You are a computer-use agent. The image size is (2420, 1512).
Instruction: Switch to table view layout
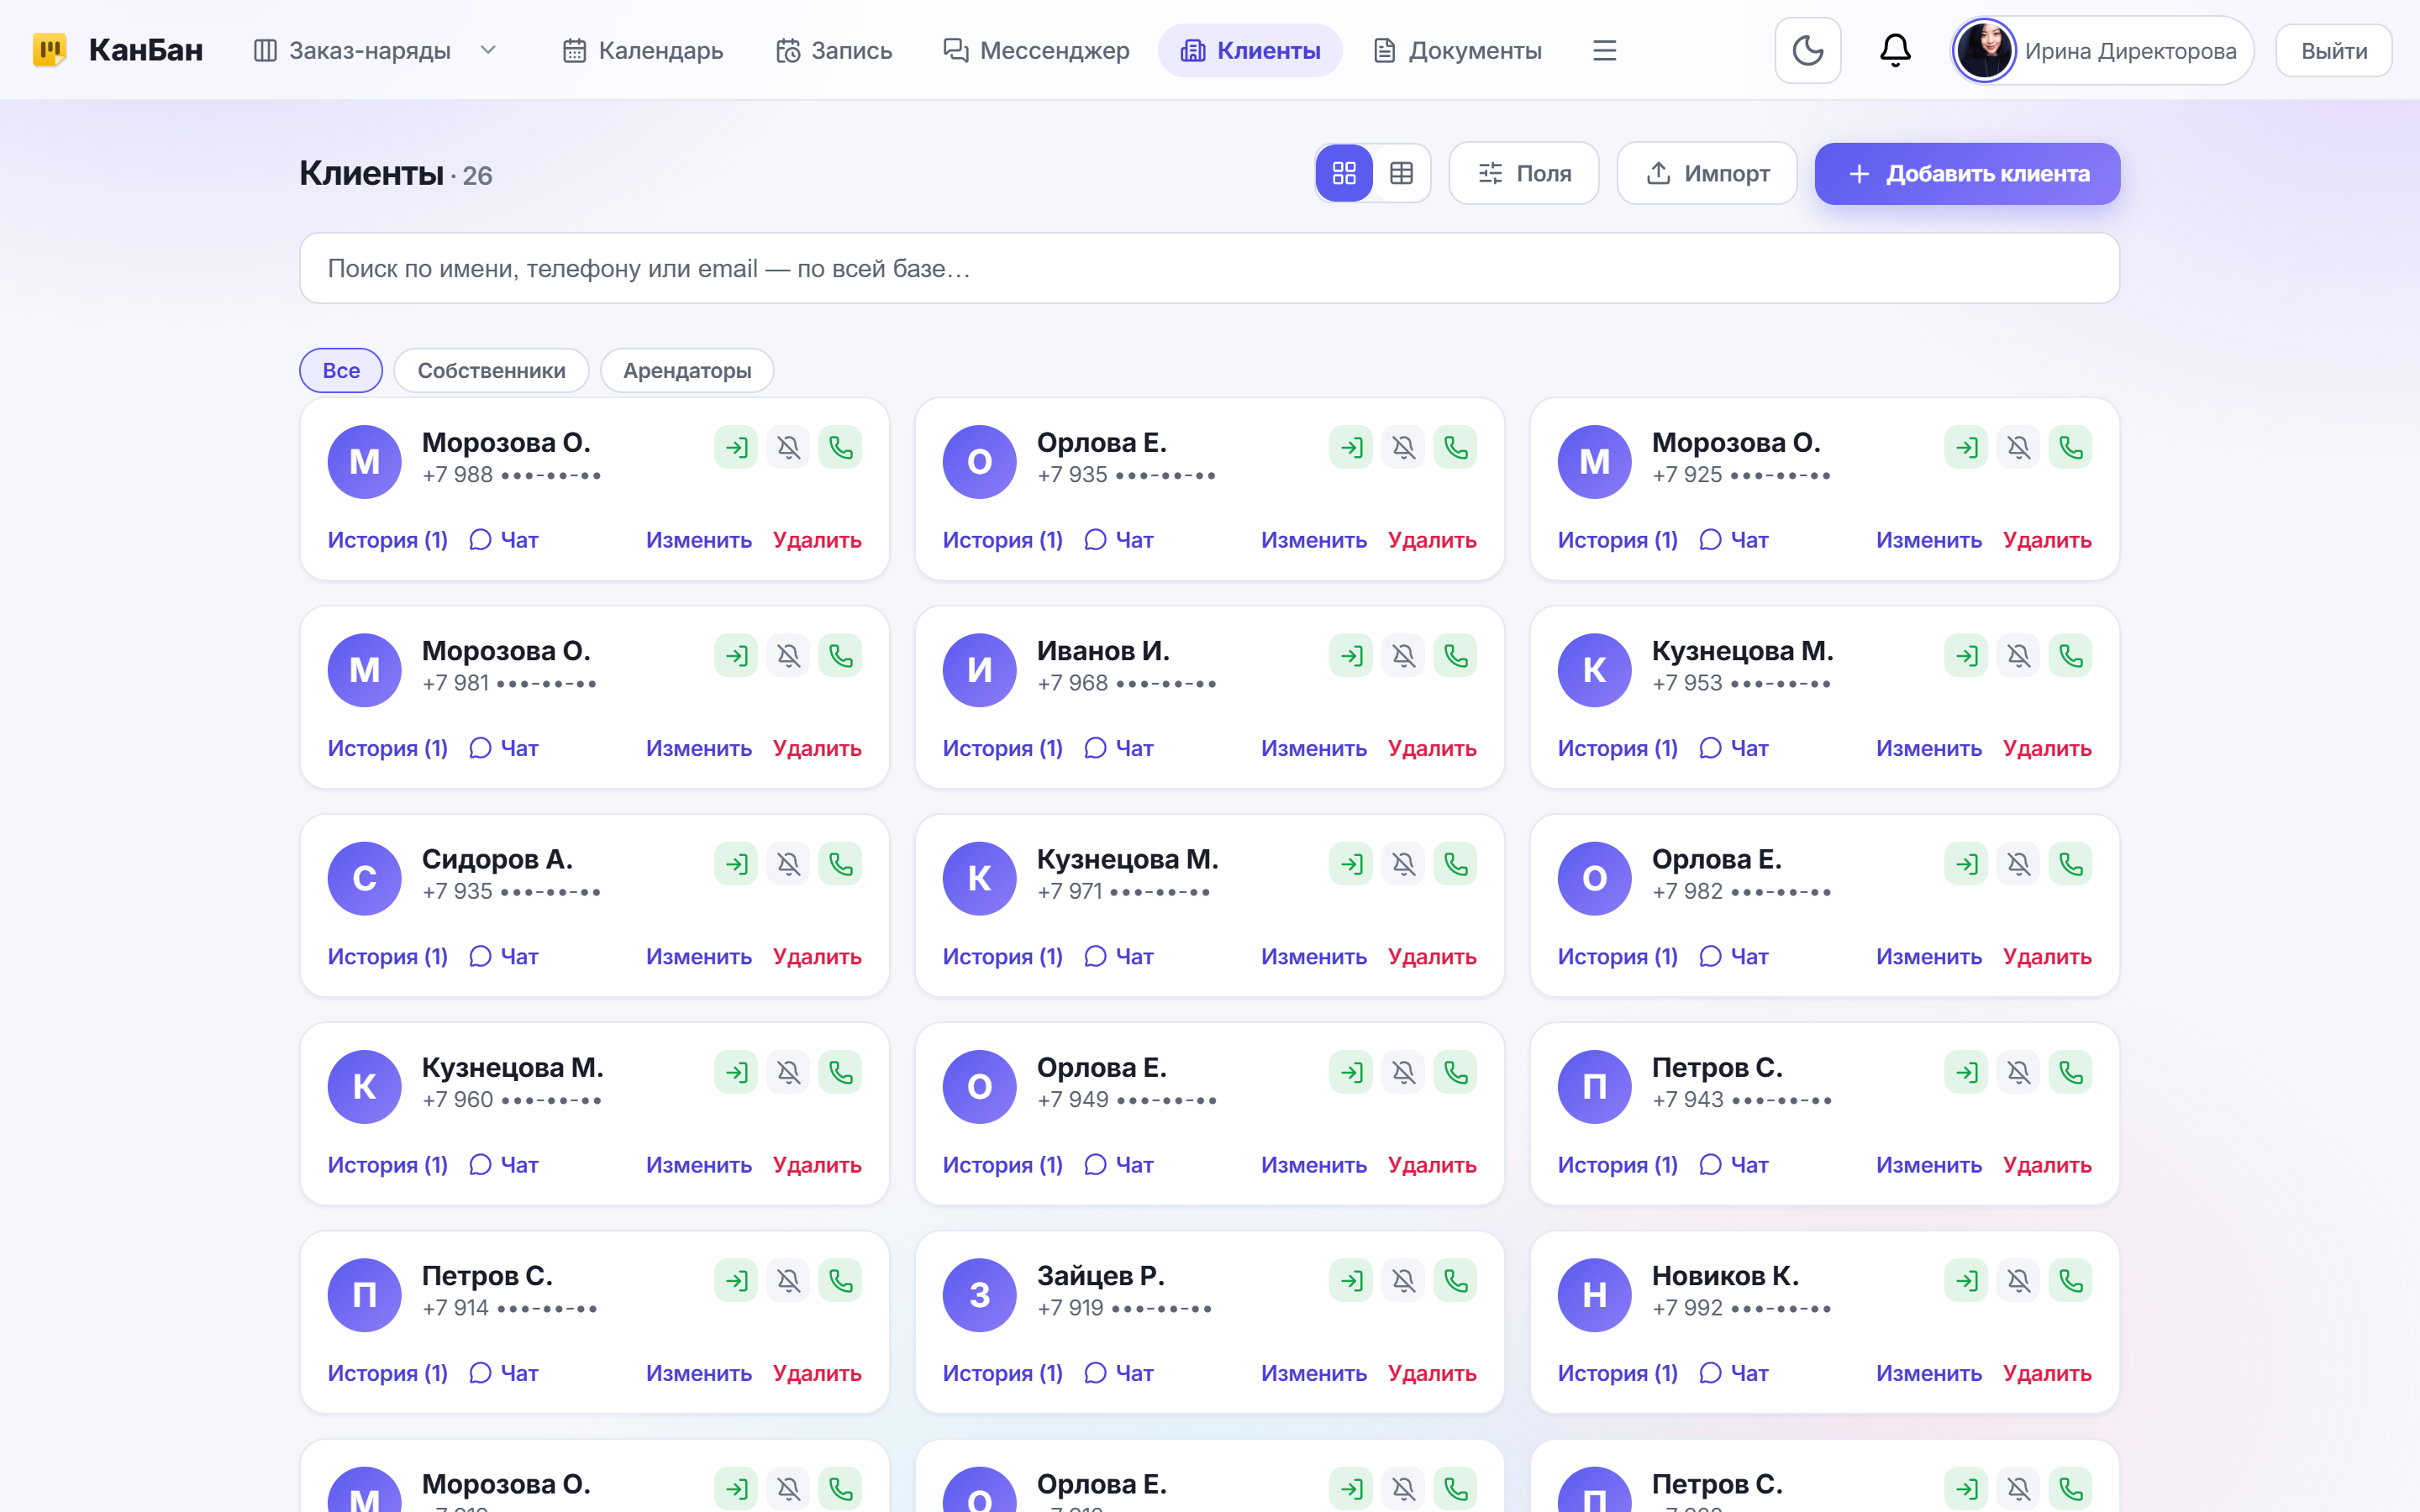pos(1401,173)
